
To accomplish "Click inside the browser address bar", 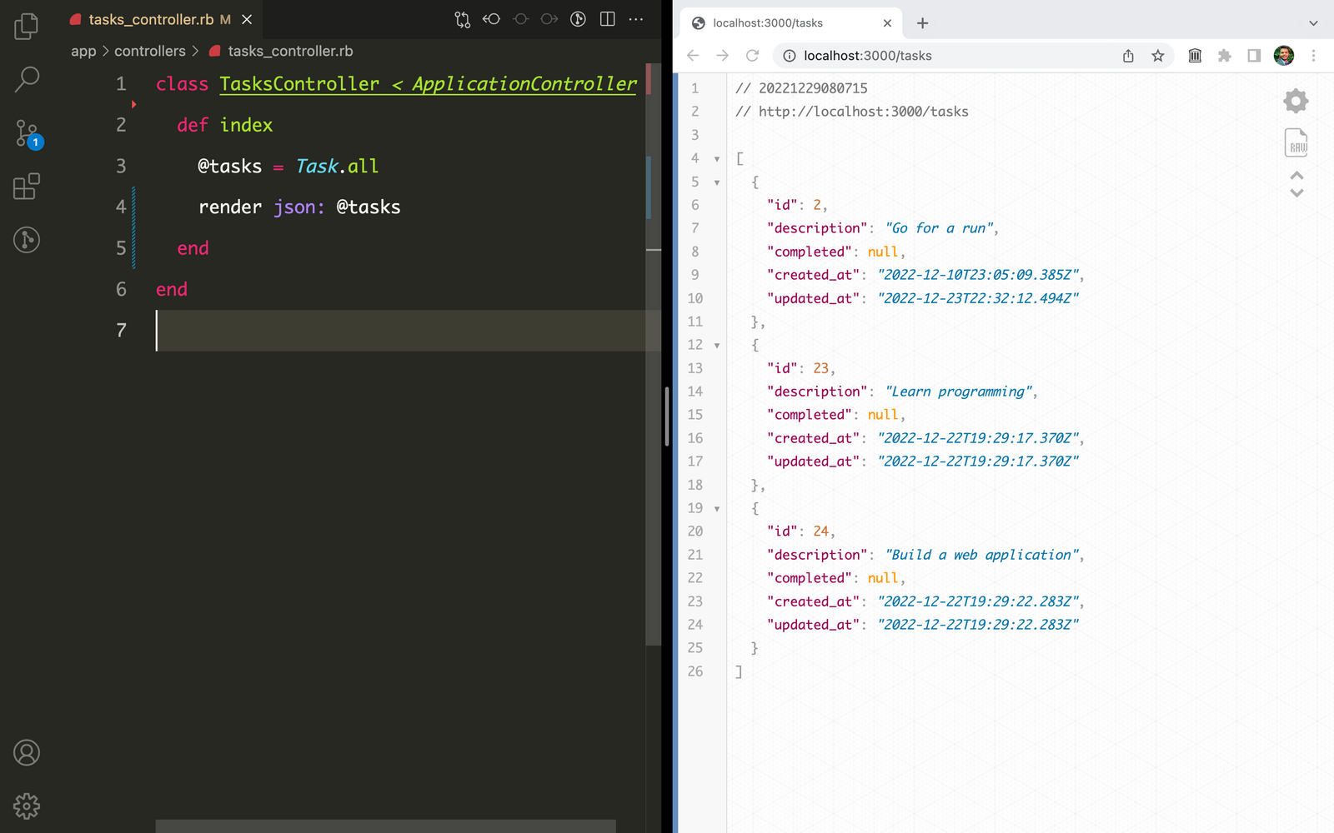I will tap(917, 56).
